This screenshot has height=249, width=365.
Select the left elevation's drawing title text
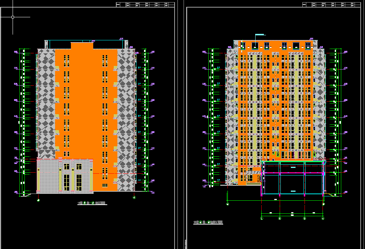click(92, 203)
